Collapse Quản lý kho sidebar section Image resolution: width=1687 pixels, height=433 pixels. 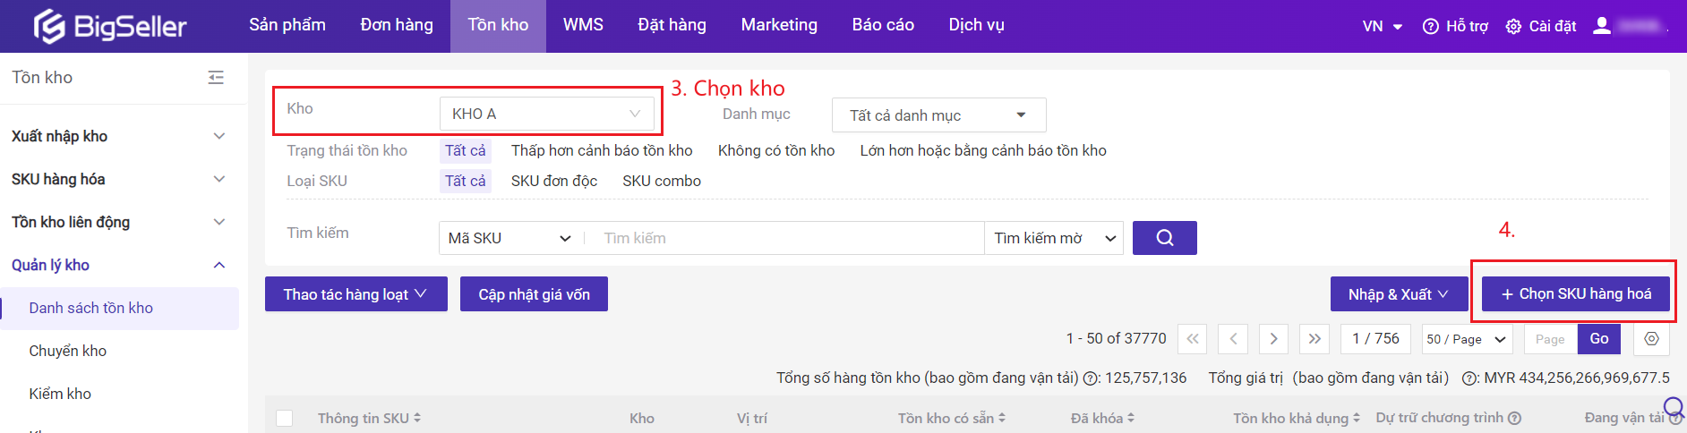[x=119, y=265]
